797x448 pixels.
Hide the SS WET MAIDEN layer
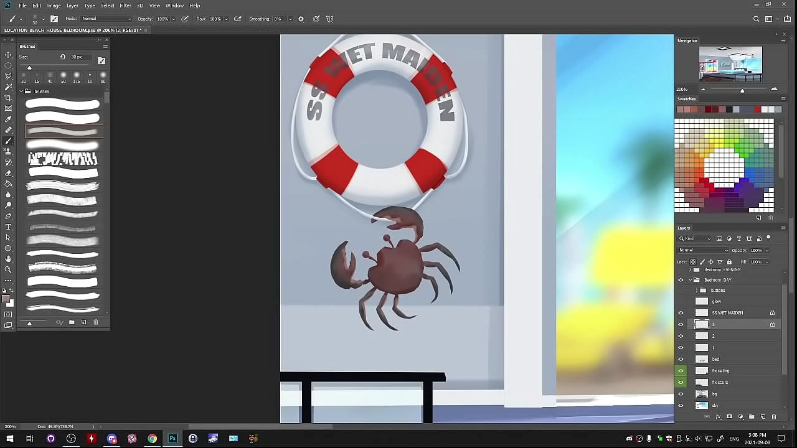(681, 313)
